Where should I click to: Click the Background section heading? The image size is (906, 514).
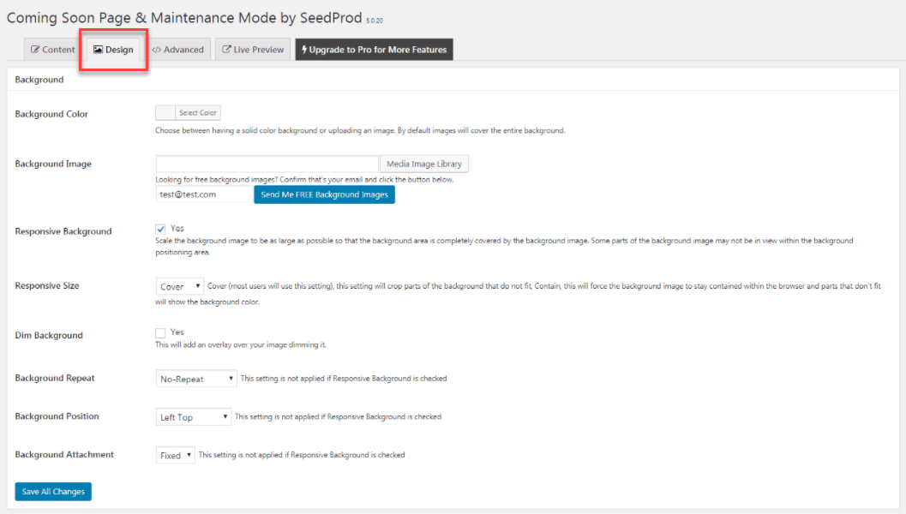coord(39,80)
